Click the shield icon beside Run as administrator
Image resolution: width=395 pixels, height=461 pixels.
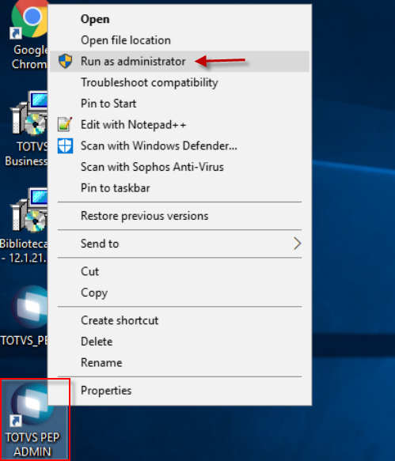[65, 61]
